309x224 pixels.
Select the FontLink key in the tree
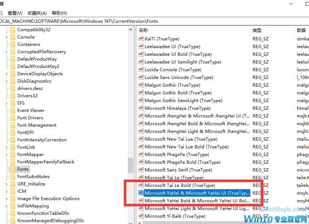coord(27,147)
